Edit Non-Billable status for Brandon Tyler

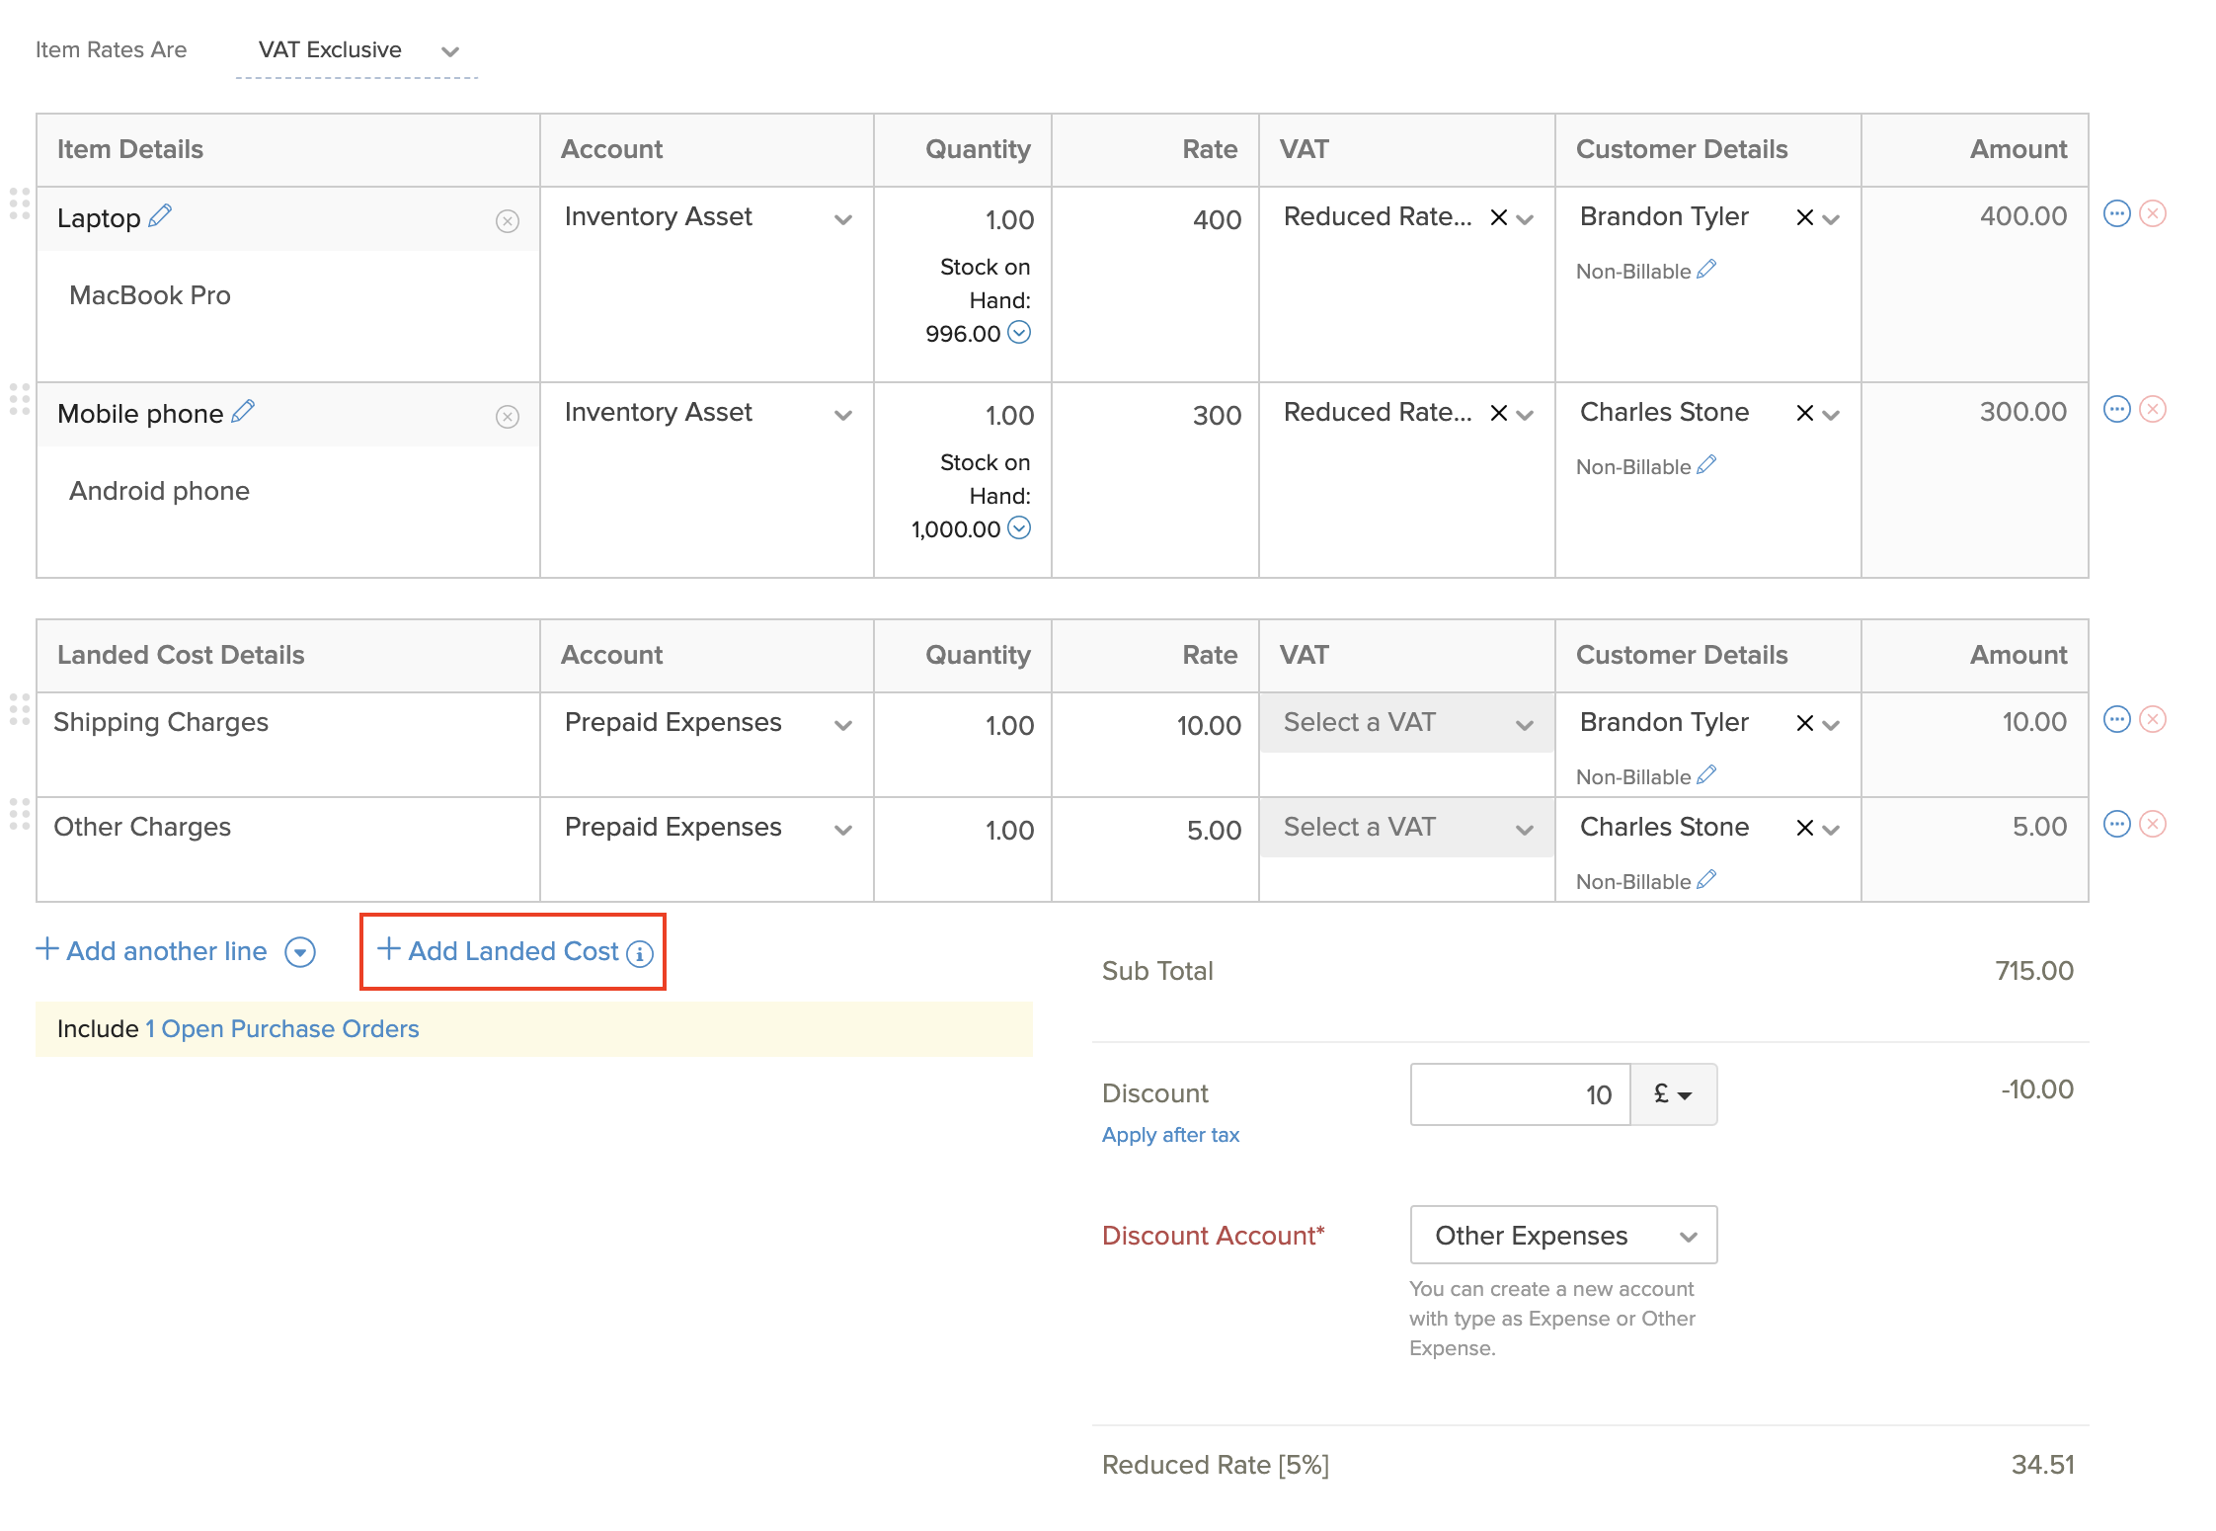click(1707, 269)
